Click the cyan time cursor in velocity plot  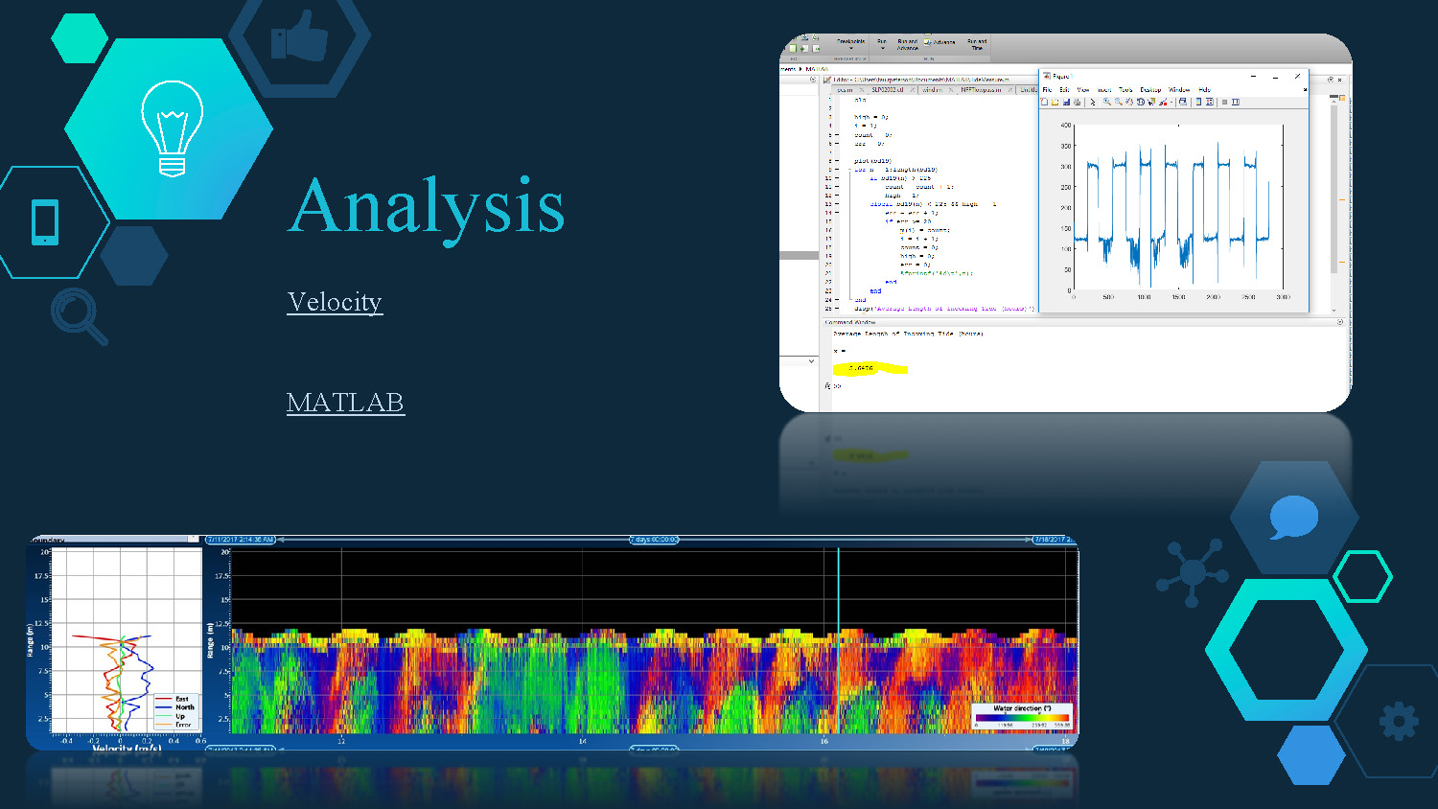[839, 642]
